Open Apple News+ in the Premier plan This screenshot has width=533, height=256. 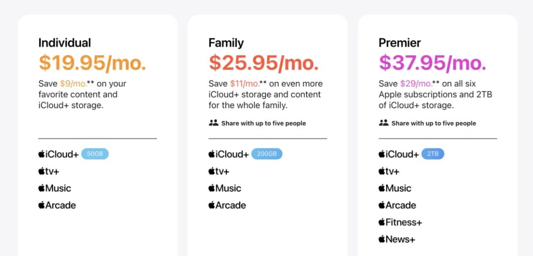(x=397, y=239)
